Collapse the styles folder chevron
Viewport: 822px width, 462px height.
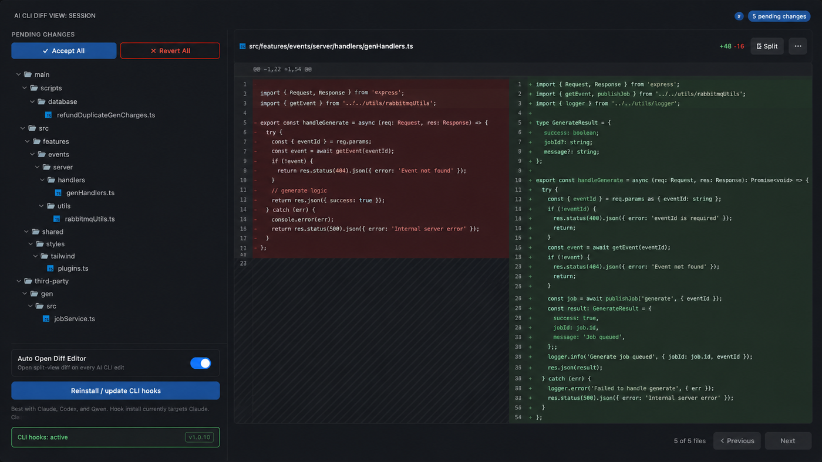click(31, 244)
